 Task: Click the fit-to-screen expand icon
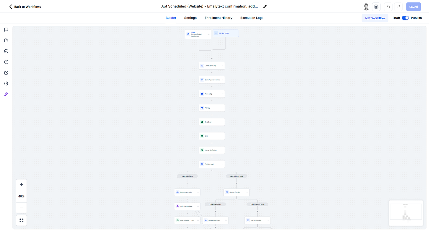[21, 220]
